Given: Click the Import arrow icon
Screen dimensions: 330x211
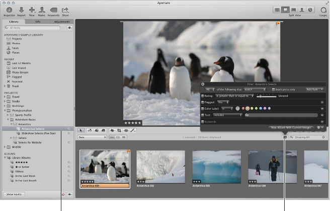Looking at the screenshot, I should (x=21, y=11).
